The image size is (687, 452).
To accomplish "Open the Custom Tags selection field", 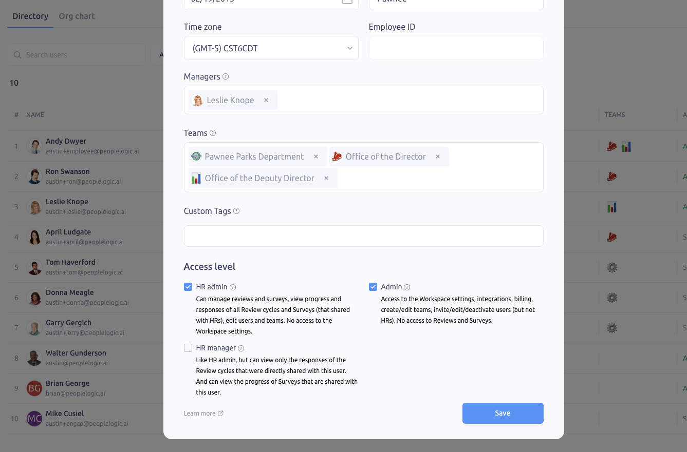I will [x=363, y=236].
